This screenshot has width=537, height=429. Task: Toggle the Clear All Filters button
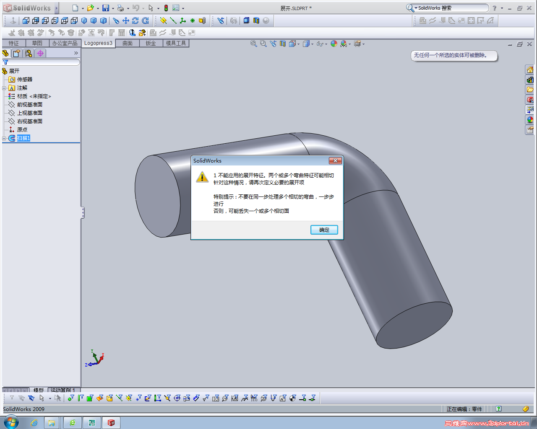click(x=21, y=398)
